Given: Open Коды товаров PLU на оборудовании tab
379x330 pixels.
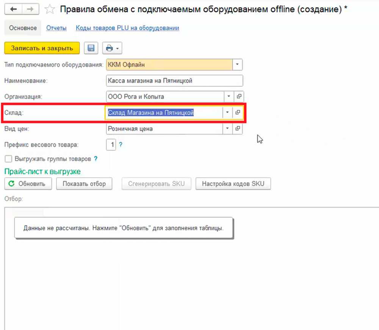Looking at the screenshot, I should (127, 28).
